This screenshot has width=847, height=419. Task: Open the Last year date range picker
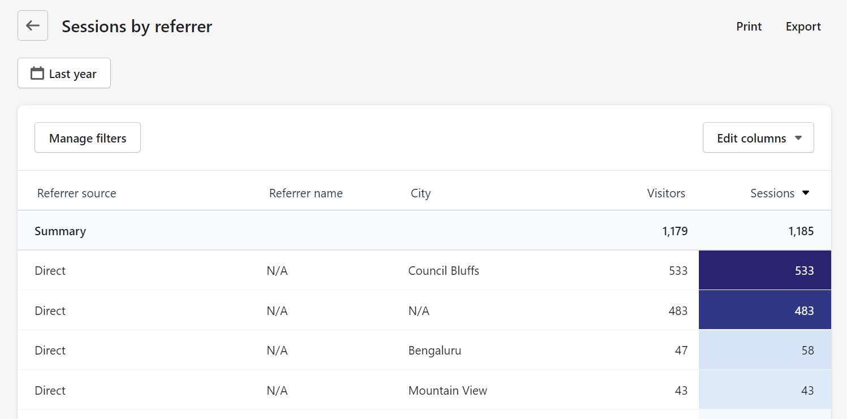(x=64, y=73)
